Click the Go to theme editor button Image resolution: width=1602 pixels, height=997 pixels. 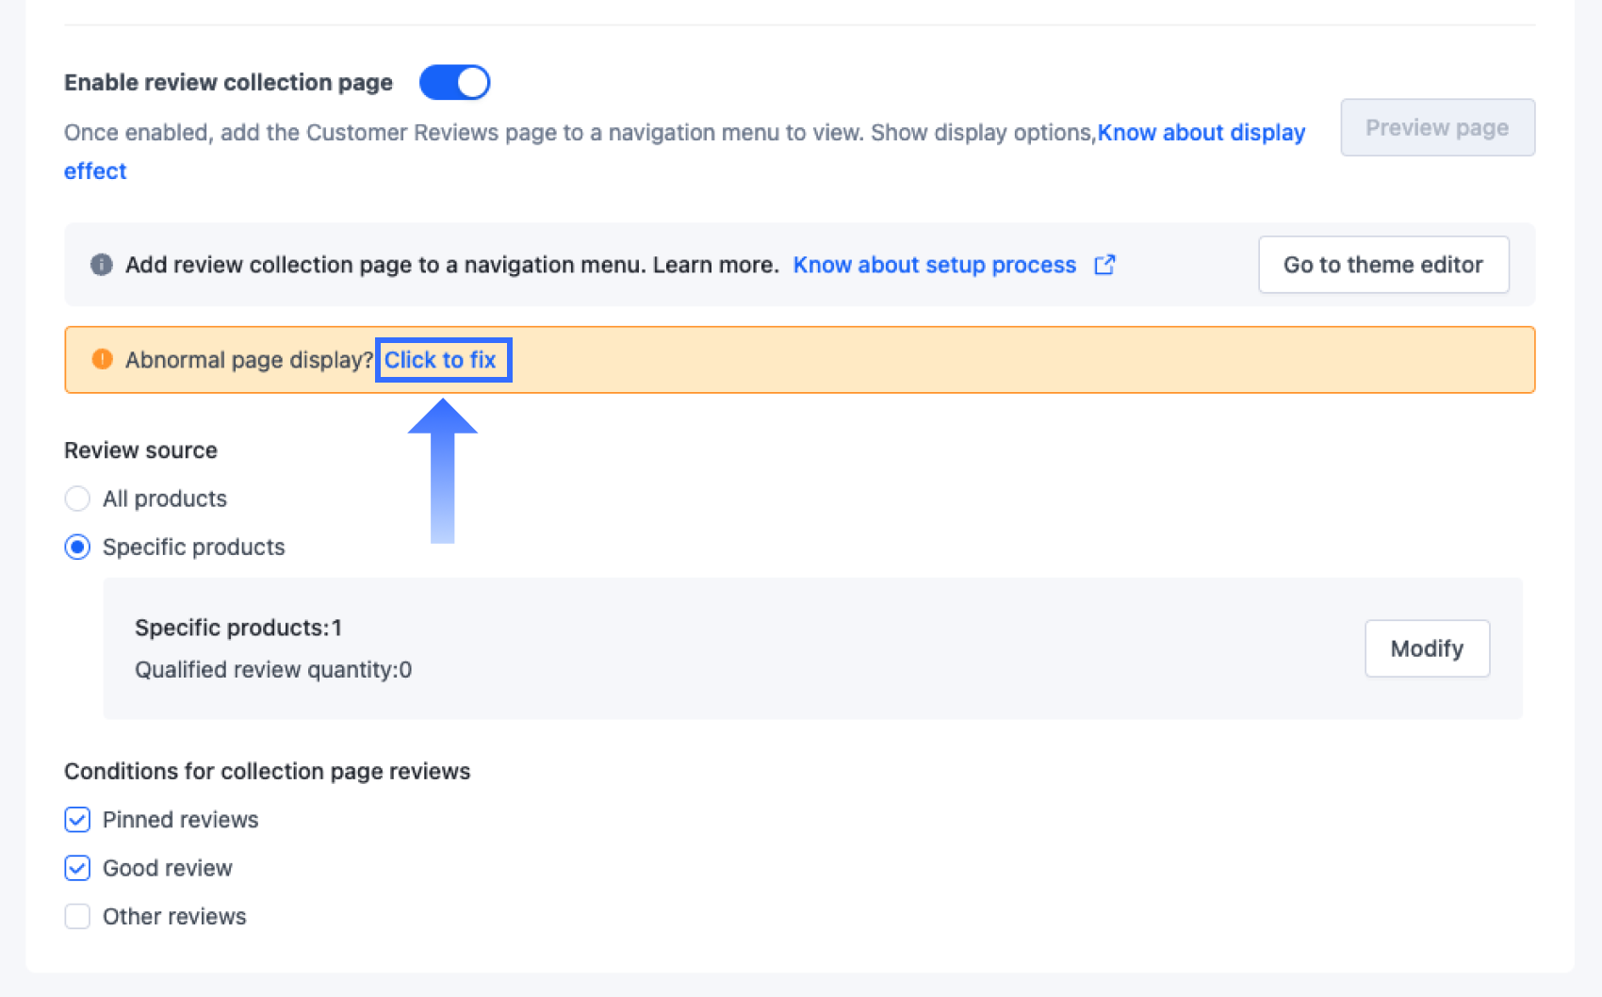pyautogui.click(x=1383, y=265)
